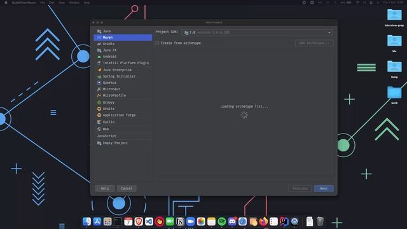Screen dimensions: 407x229
Task: Select the temp folder on desktop
Action: 394,69
